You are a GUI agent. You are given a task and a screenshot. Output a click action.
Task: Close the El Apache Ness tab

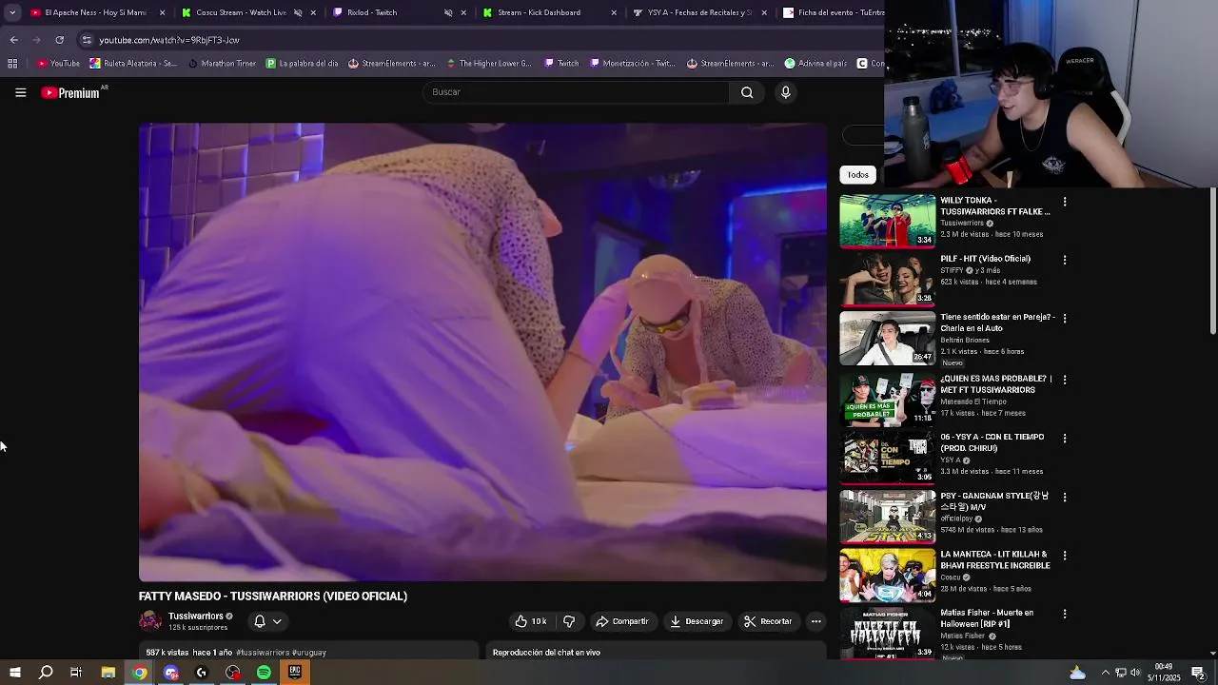click(x=162, y=12)
